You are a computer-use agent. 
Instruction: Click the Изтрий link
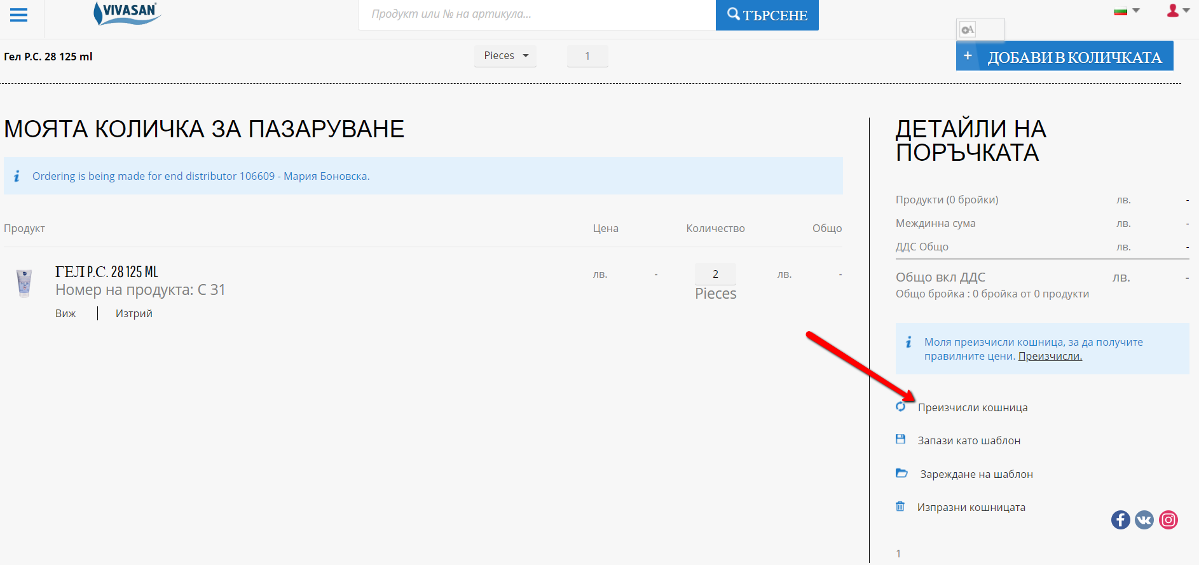tap(134, 313)
